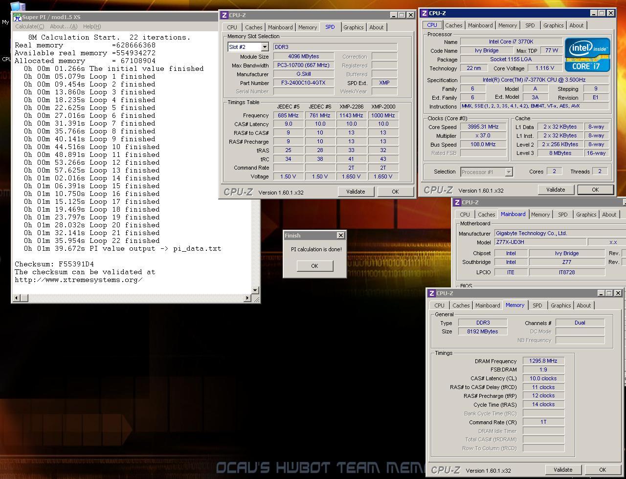Click the CPU-Z icon in SPD window title
The image size is (626, 479).
coord(224,15)
